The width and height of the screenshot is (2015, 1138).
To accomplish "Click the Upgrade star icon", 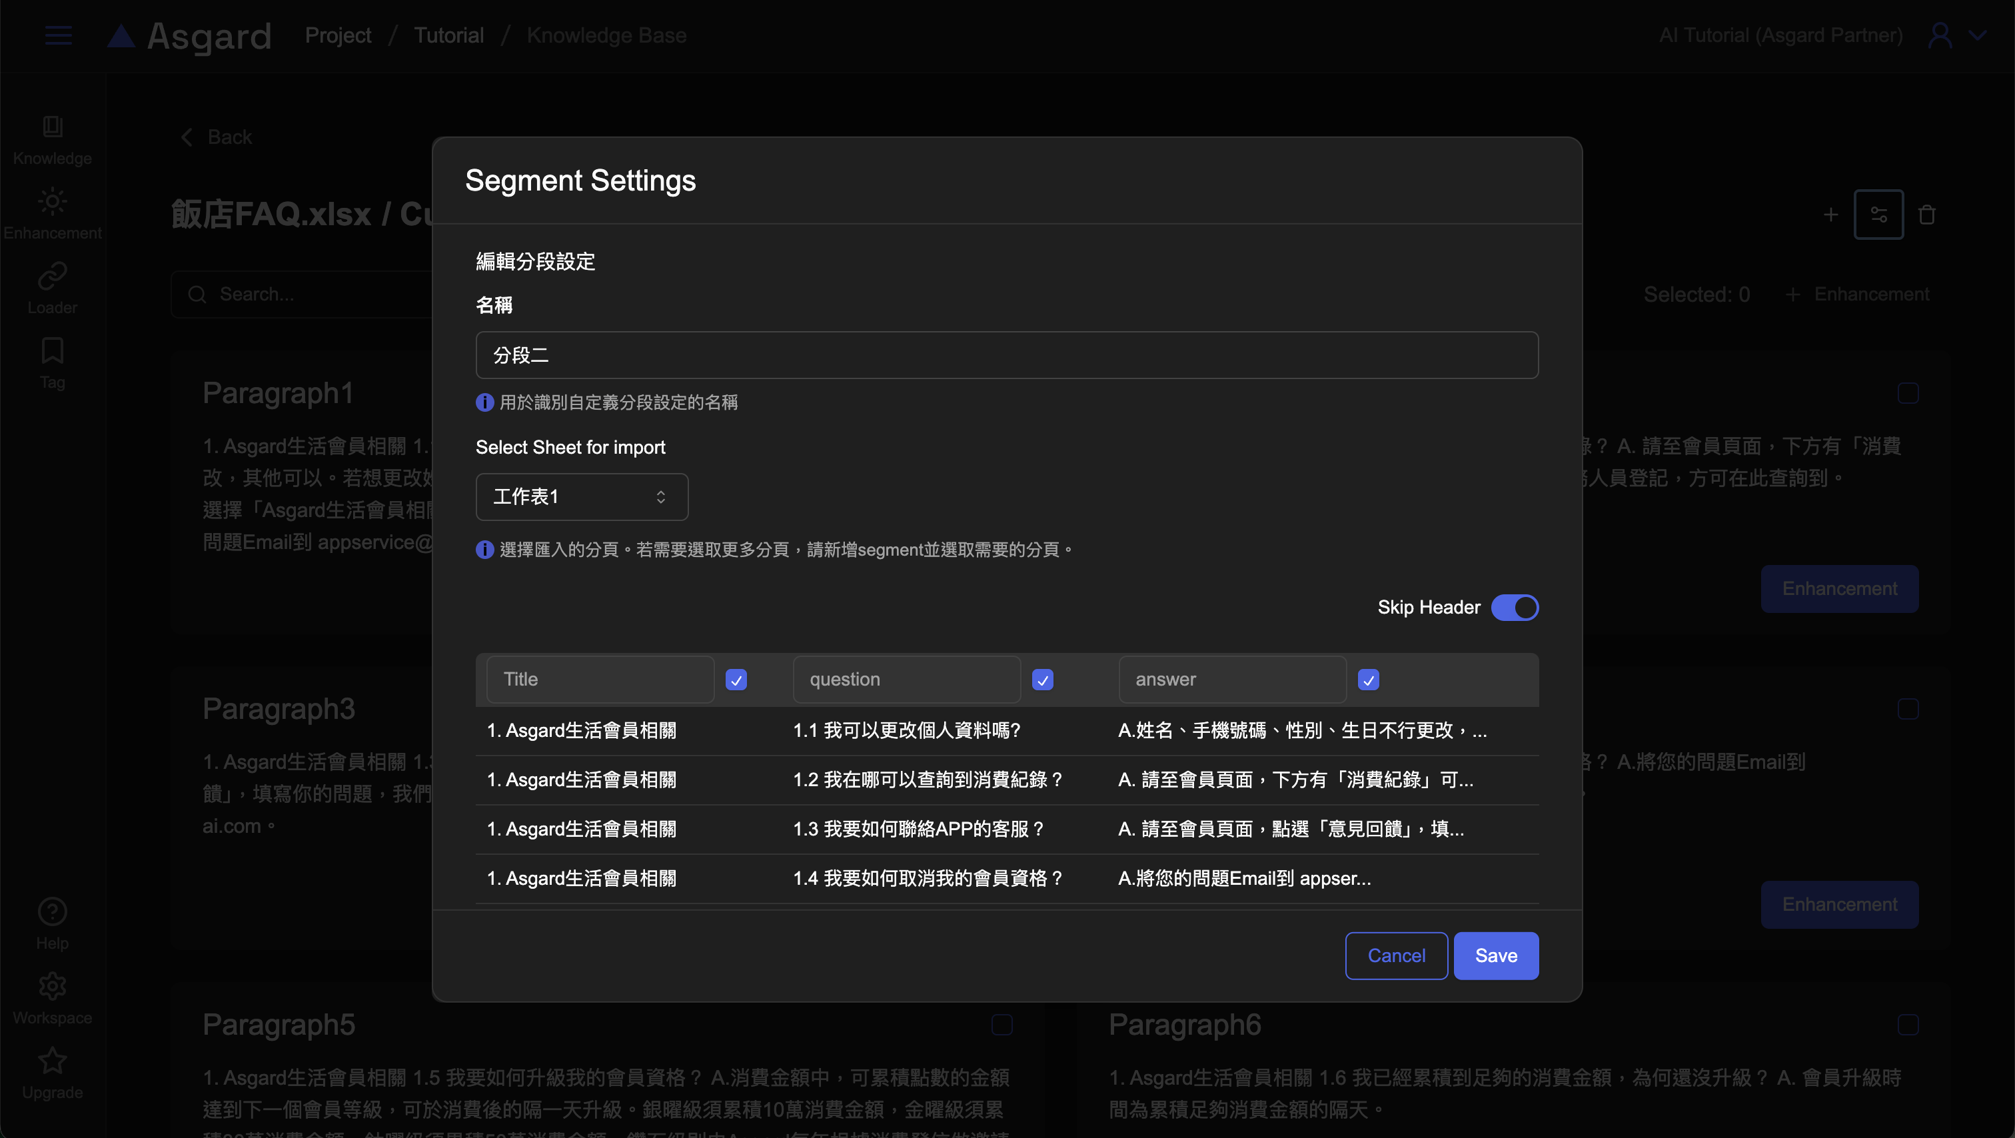I will click(53, 1061).
